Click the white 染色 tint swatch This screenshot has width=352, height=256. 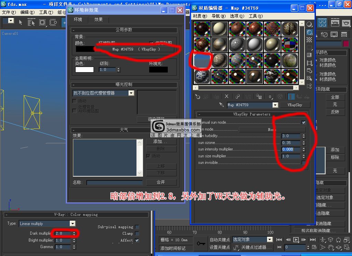[85, 69]
